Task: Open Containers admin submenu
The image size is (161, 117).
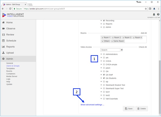Action: click(11, 74)
